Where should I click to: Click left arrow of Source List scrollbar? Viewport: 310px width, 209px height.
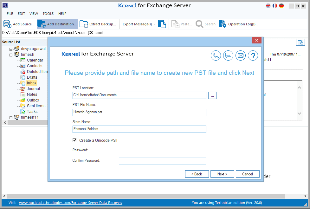pyautogui.click(x=5, y=123)
